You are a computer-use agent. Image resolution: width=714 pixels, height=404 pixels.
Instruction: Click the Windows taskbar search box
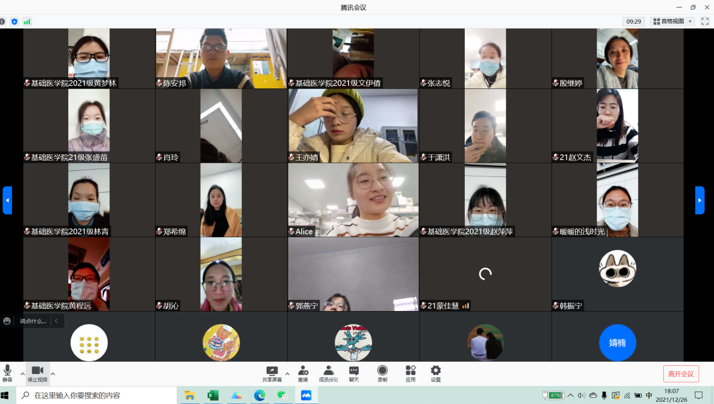(x=96, y=395)
